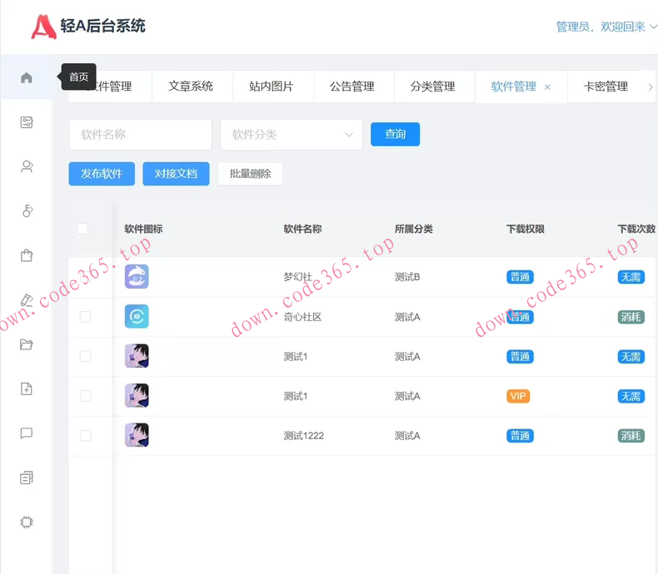Click the 消耗 badge in 奇心社区 row
Viewport: 658px width, 574px height.
point(631,317)
